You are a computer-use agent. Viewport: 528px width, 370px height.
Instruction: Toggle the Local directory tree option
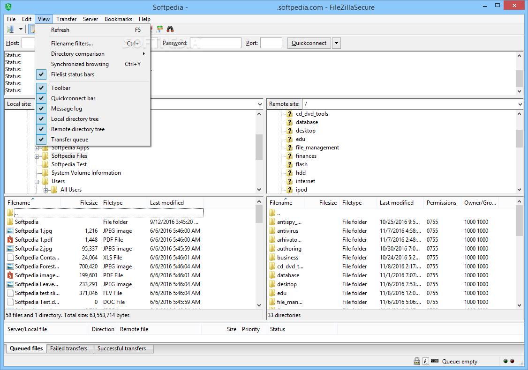(93, 119)
